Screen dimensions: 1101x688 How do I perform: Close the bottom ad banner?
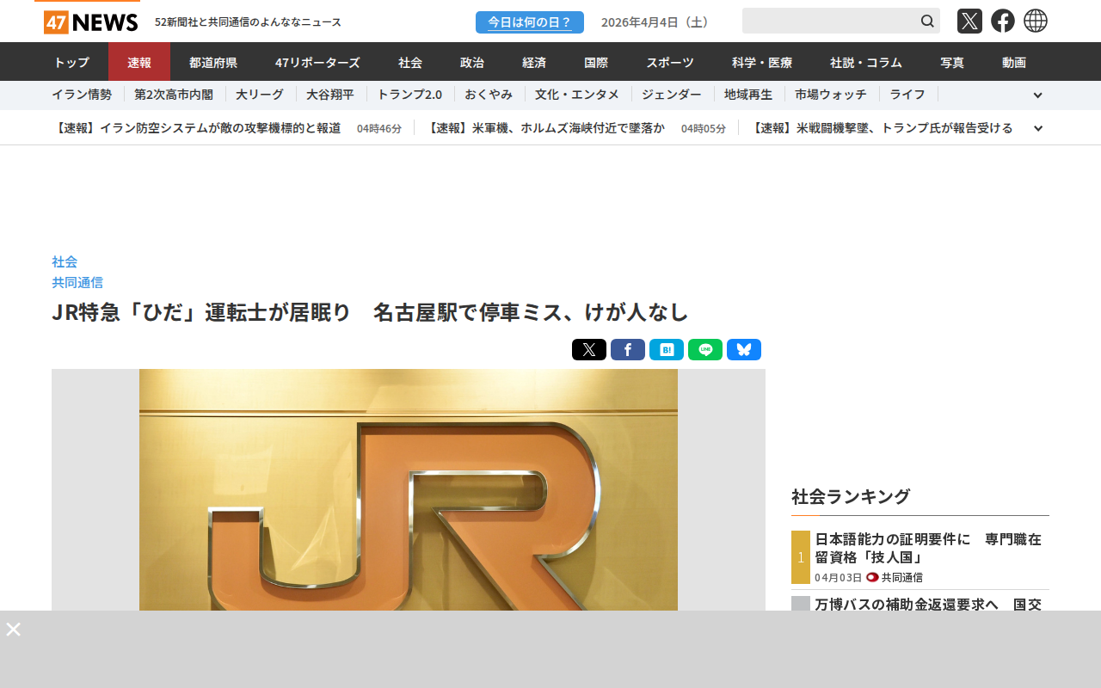coord(14,630)
